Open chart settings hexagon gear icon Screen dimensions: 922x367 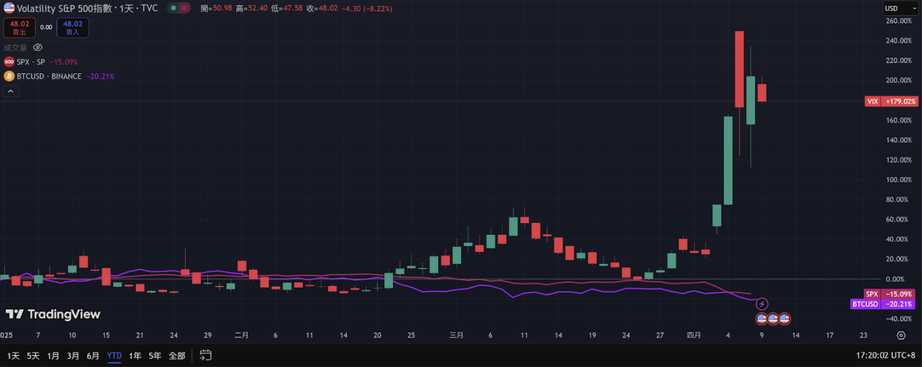coord(901,336)
